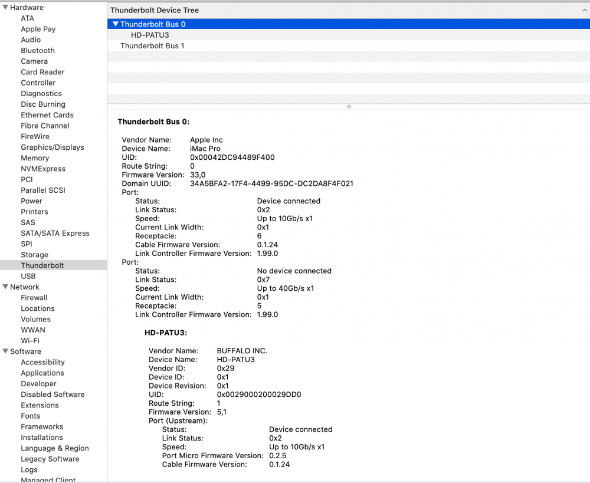The image size is (590, 483).
Task: Select Accessibility under Software
Action: 42,362
